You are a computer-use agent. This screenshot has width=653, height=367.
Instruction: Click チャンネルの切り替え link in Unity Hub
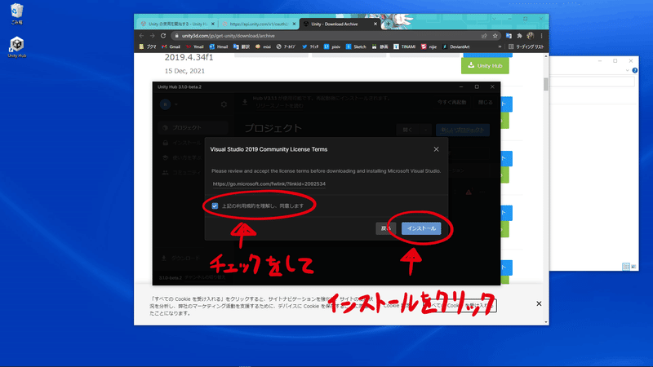point(205,277)
